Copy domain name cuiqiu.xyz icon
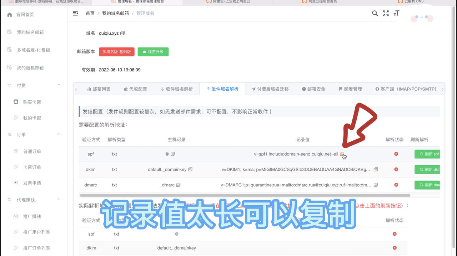Image resolution: width=457 pixels, height=256 pixels. pos(122,33)
